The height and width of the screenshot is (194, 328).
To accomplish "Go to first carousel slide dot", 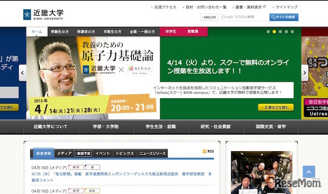I will (x=268, y=32).
